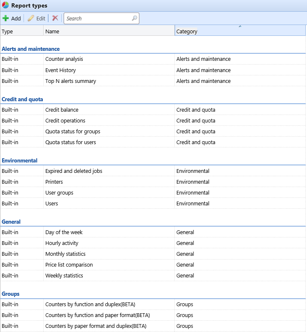
Task: Click the Groups group header
Action: [x=11, y=294]
